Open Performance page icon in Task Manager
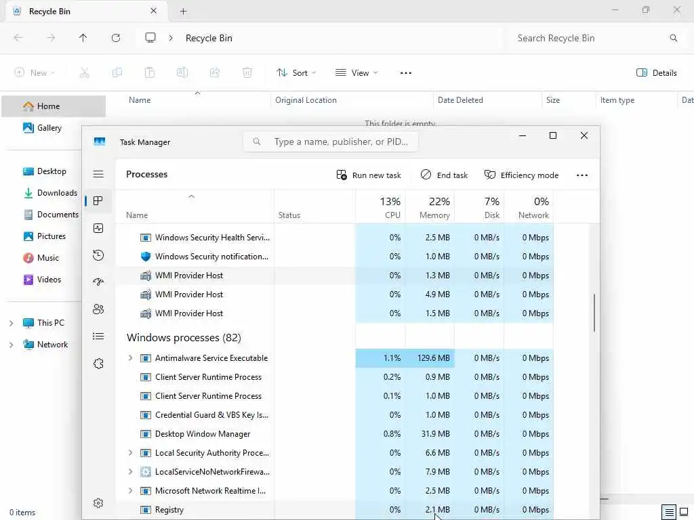694x520 pixels. tap(98, 228)
